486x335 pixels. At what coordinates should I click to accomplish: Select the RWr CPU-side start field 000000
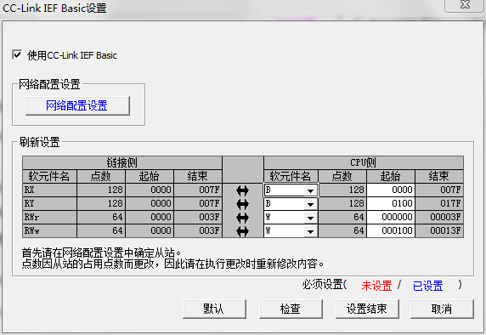[391, 217]
